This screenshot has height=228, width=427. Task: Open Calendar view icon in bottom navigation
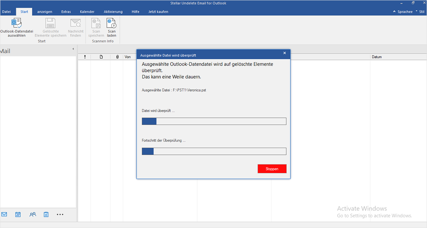click(x=18, y=214)
